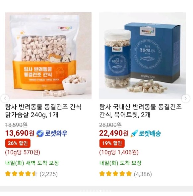Viewport: 193px width, 196px height.
Task: Select the 26% 할인 discount badge
Action: [18, 143]
